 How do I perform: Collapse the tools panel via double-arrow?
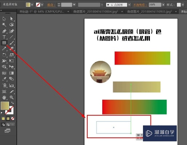(x=1, y=11)
